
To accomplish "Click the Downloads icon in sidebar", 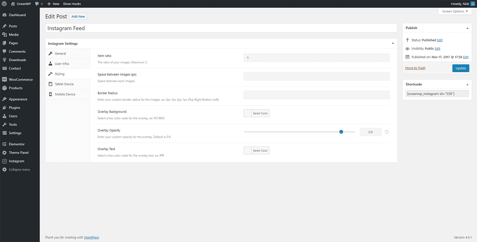I will click(4, 60).
